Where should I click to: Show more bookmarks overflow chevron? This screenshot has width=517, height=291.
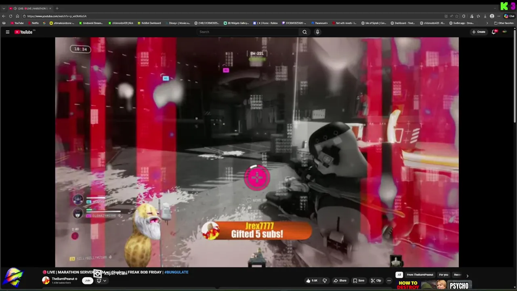coord(487,23)
